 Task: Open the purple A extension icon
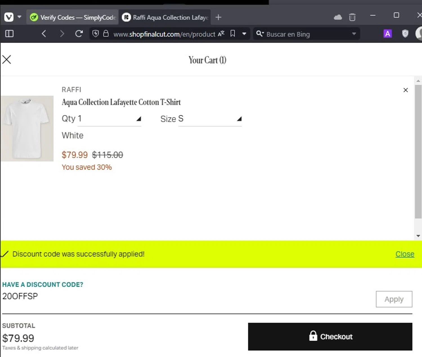coord(388,34)
